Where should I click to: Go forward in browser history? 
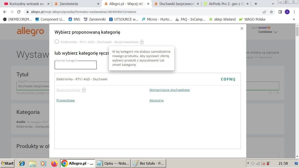12,12
